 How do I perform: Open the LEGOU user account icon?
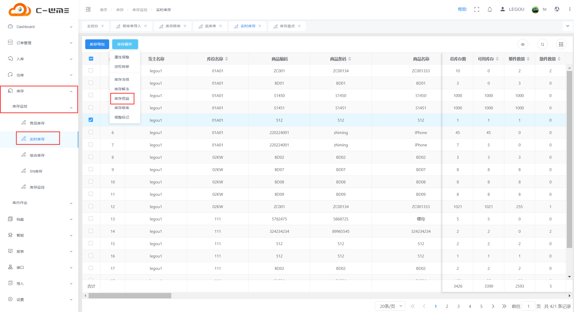(x=502, y=9)
